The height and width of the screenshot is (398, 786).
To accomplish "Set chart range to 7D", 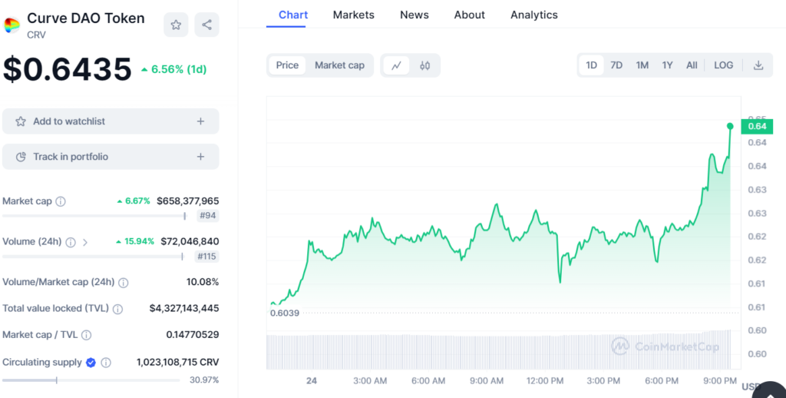I will 616,65.
